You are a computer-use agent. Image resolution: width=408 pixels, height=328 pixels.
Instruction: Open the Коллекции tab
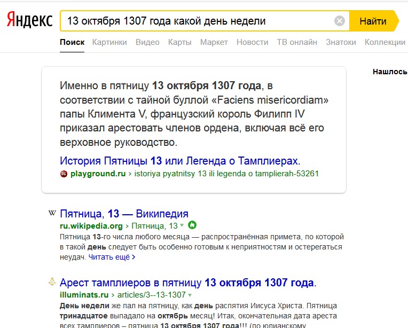[x=385, y=42]
